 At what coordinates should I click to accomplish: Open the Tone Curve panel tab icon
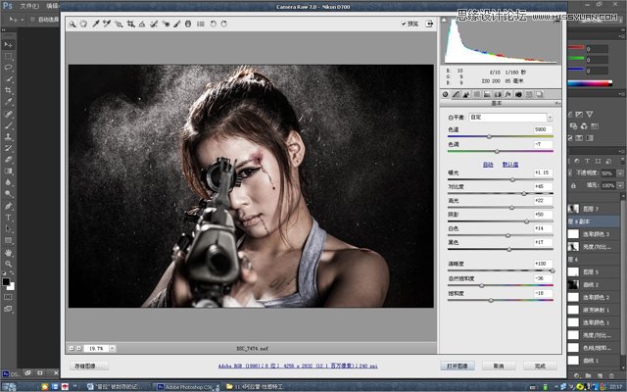[457, 94]
